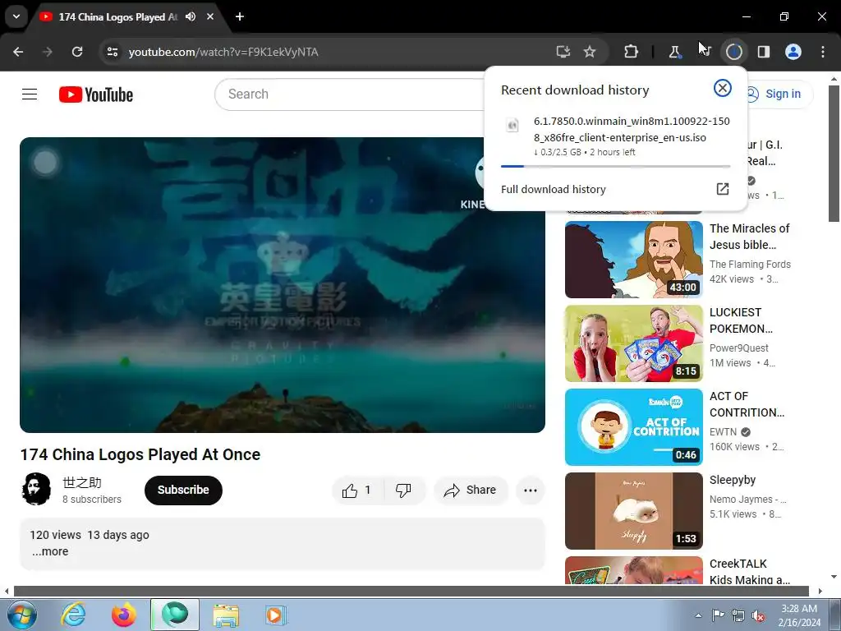841x631 pixels.
Task: Open Chrome Labs flask icon
Action: pyautogui.click(x=674, y=52)
